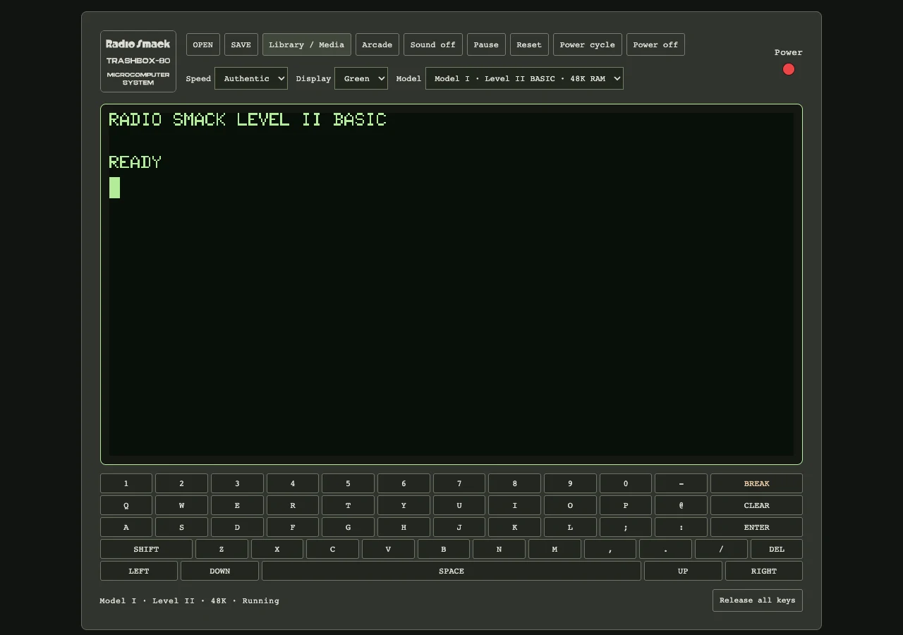903x635 pixels.
Task: Click inside the green terminal screen
Action: pyautogui.click(x=451, y=284)
